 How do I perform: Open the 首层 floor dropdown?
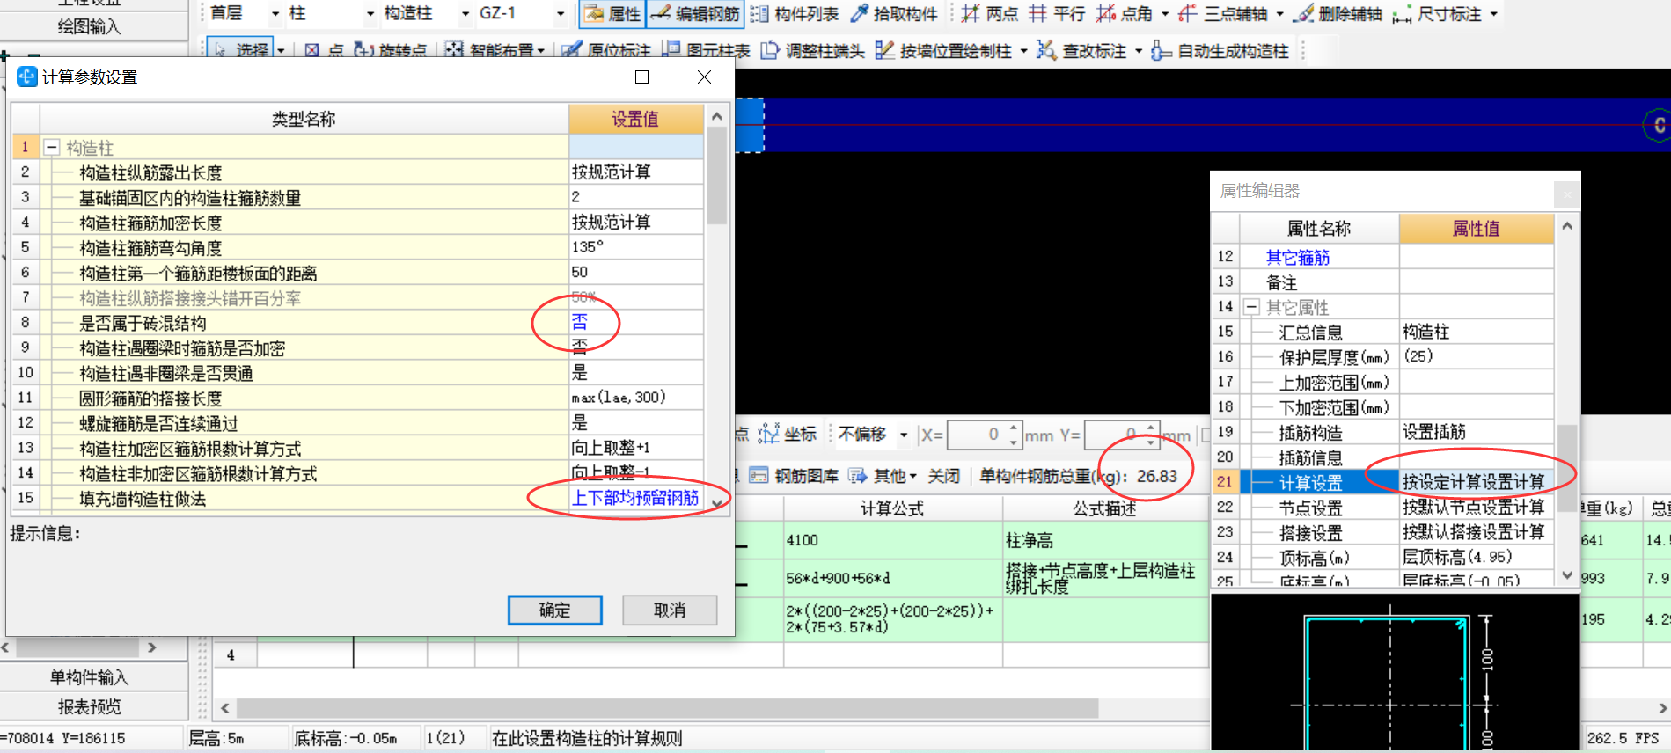[x=275, y=13]
